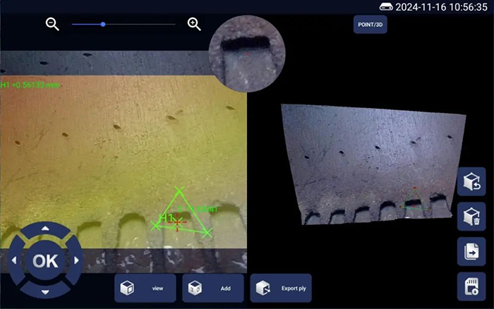Viewport: 494px width, 309px height.
Task: Click the zoom out magnifier icon
Action: [x=52, y=24]
